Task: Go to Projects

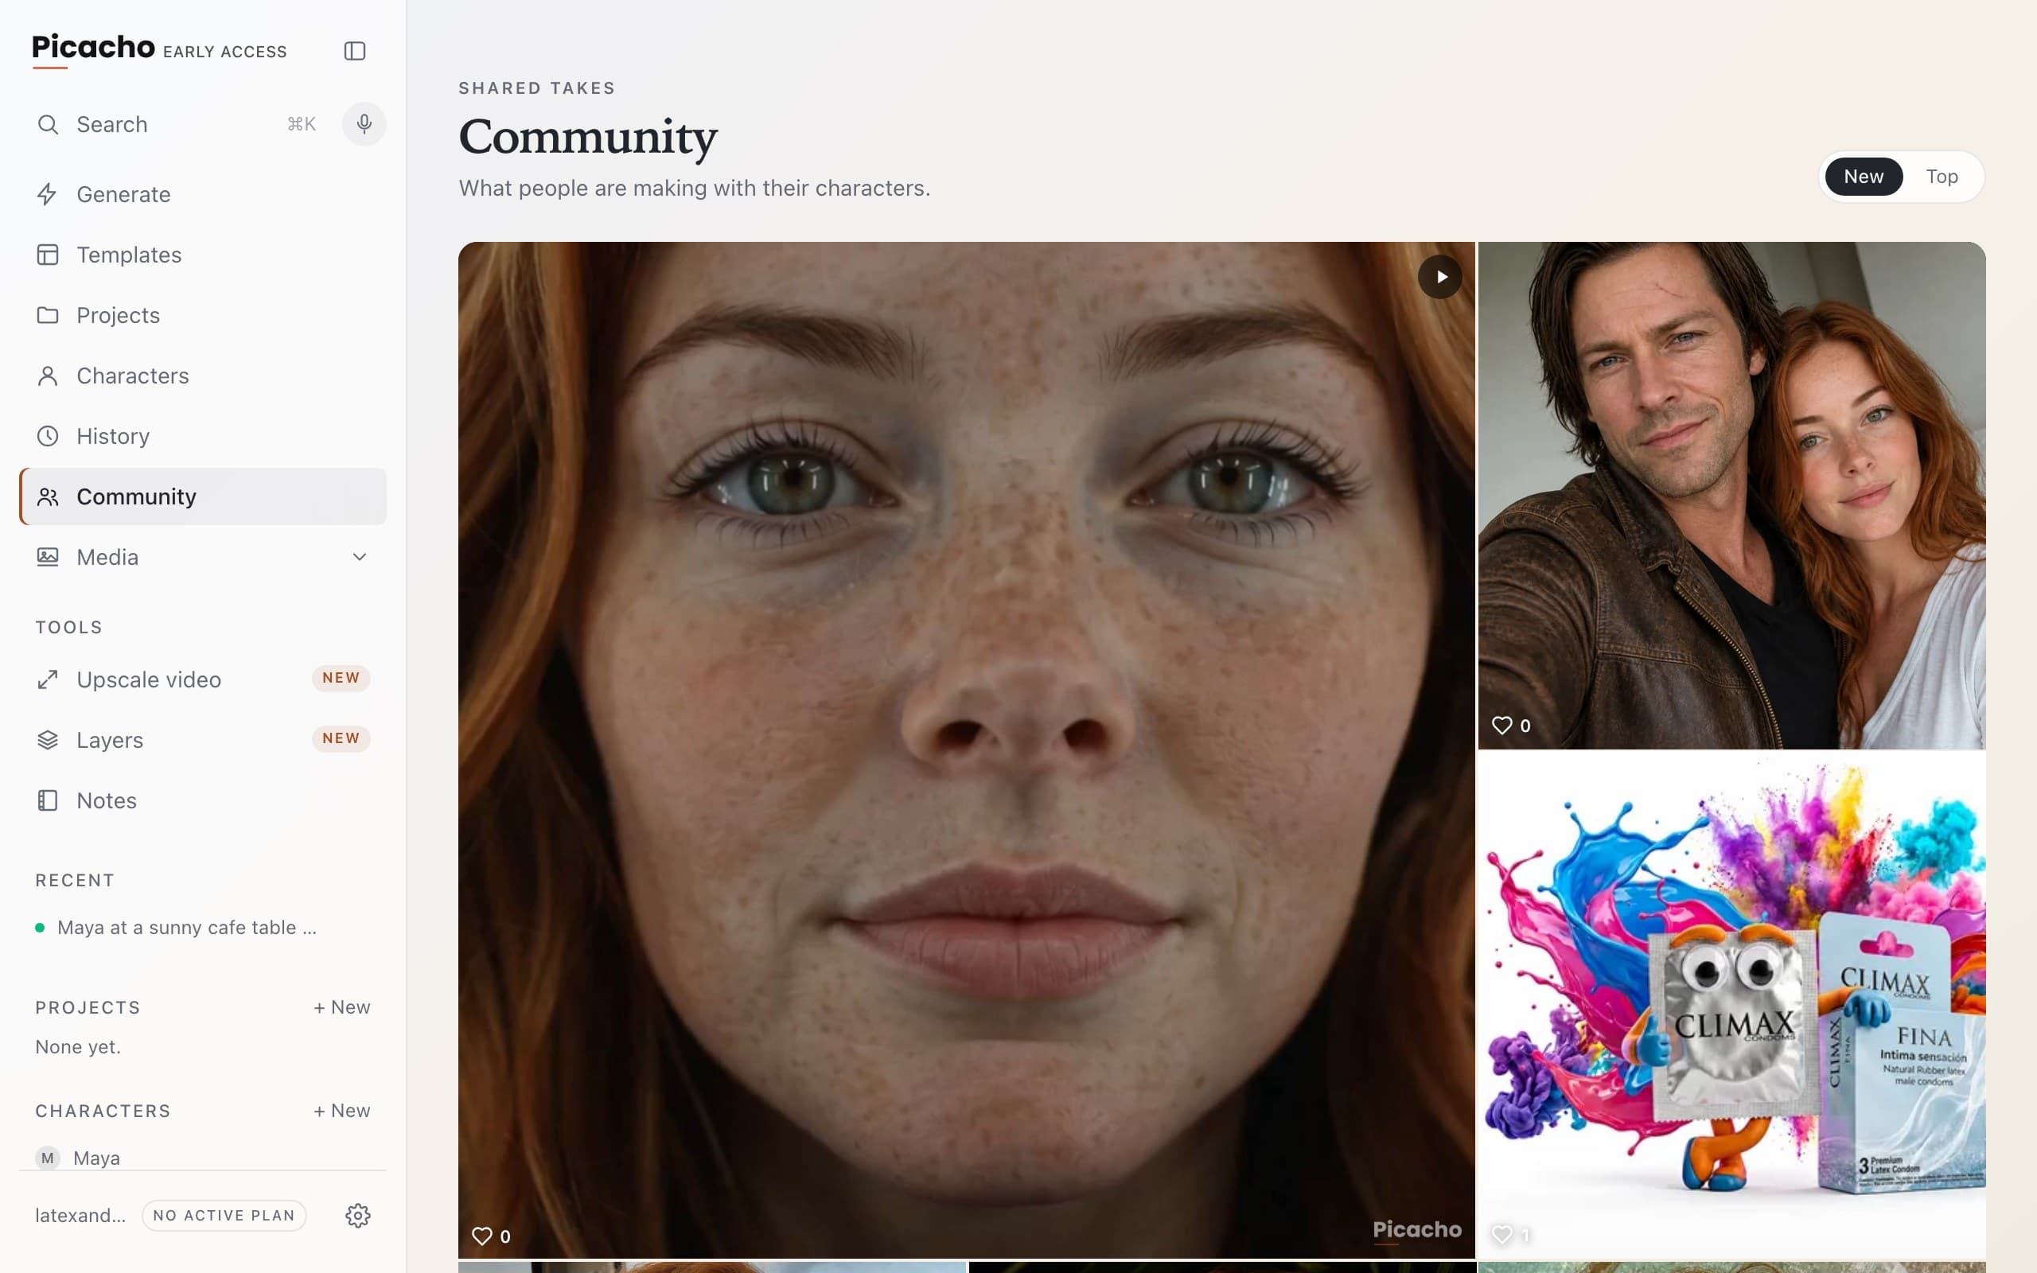Action: point(203,315)
